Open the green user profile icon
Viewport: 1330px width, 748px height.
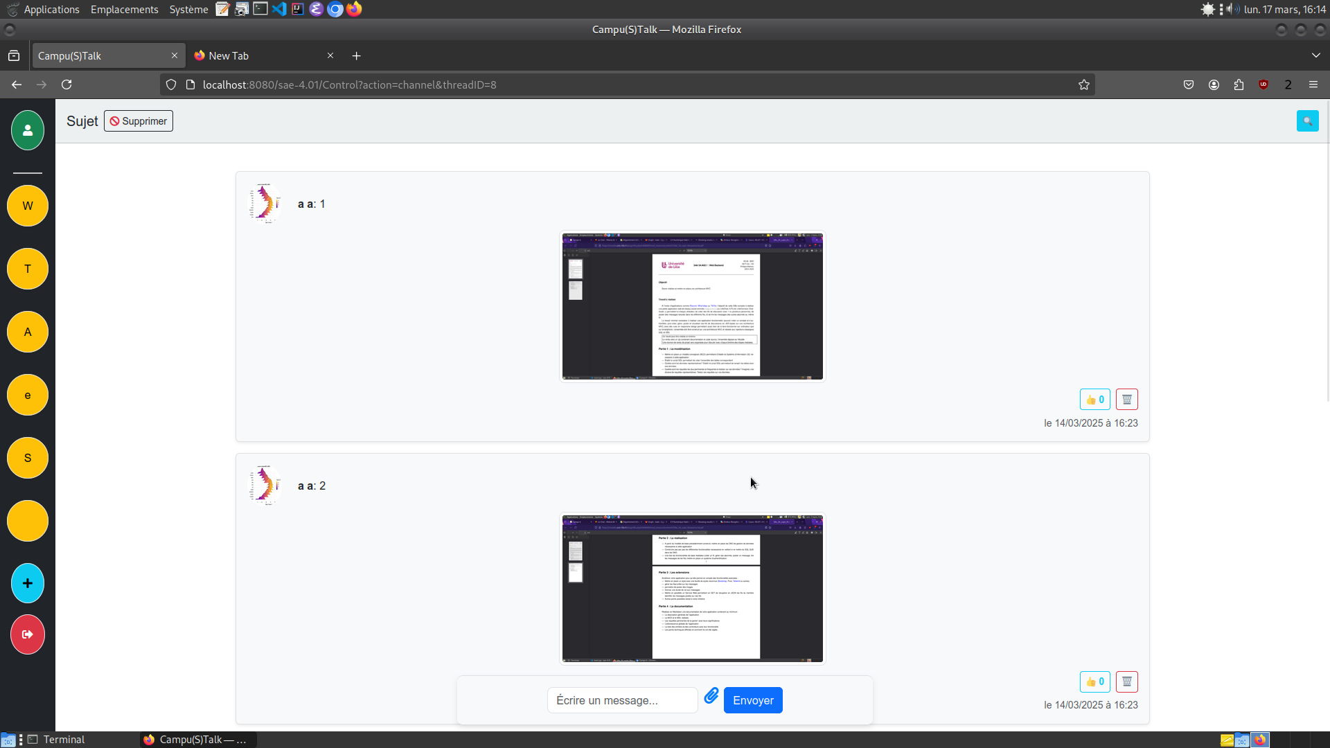click(x=28, y=130)
